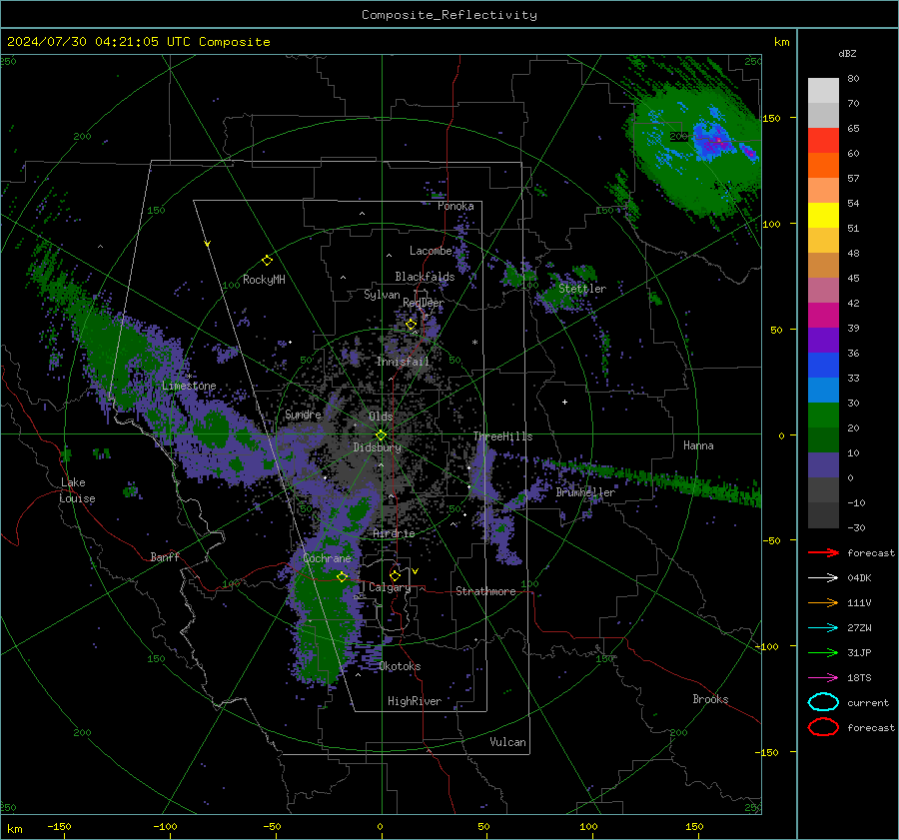Click the HighRiver label
899x840 pixels.
tap(415, 701)
